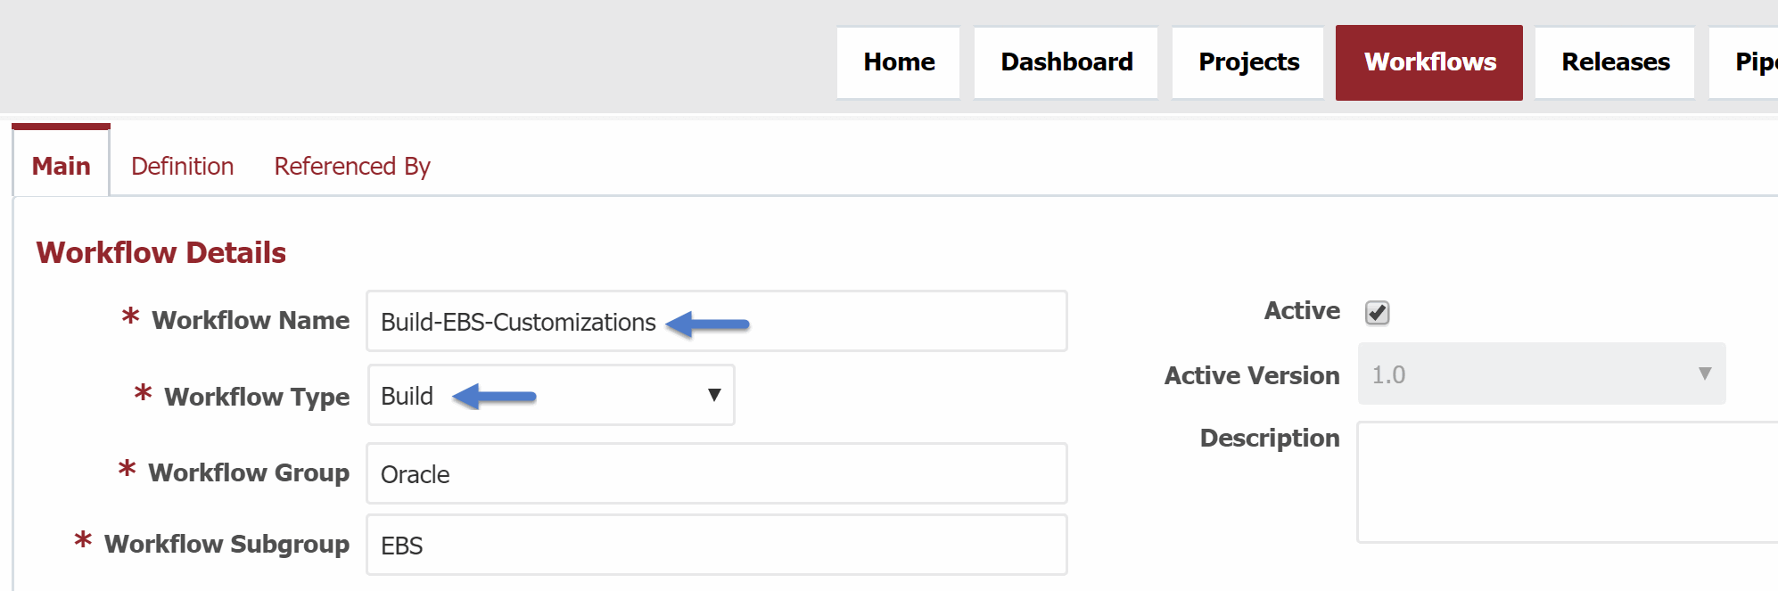Navigate to Releases
The width and height of the screenshot is (1778, 591).
[1615, 62]
